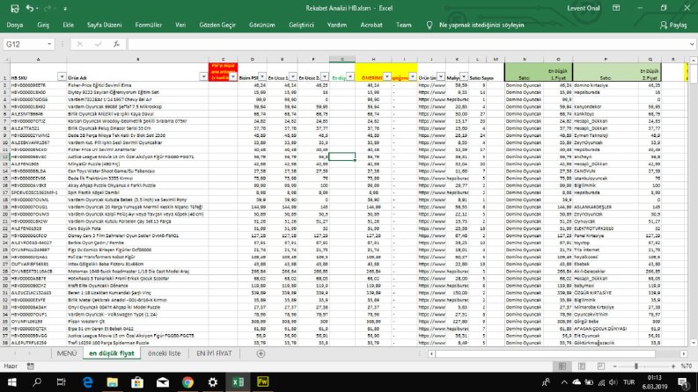
Task: Switch to Page Break Preview icon
Action: [x=601, y=367]
